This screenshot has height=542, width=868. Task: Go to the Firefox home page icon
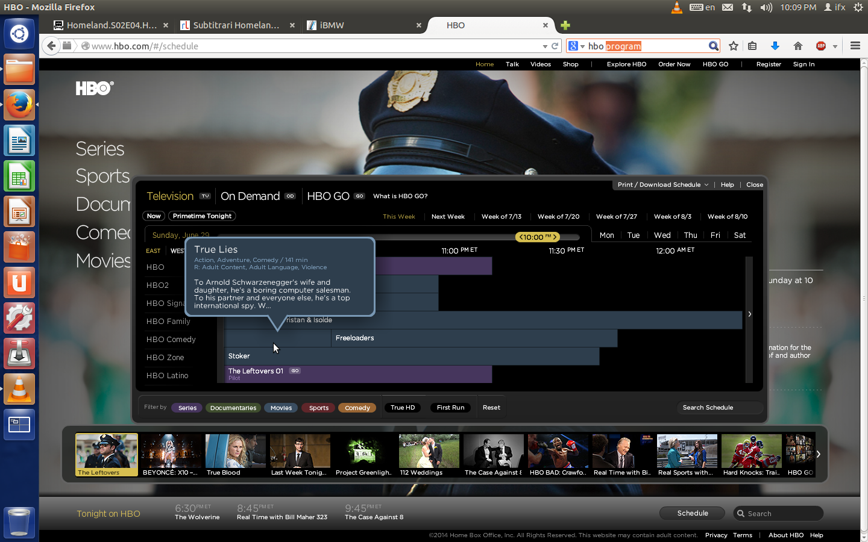(798, 46)
